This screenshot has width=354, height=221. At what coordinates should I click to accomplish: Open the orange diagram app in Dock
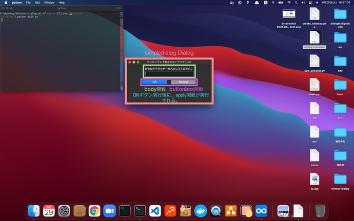(231, 211)
